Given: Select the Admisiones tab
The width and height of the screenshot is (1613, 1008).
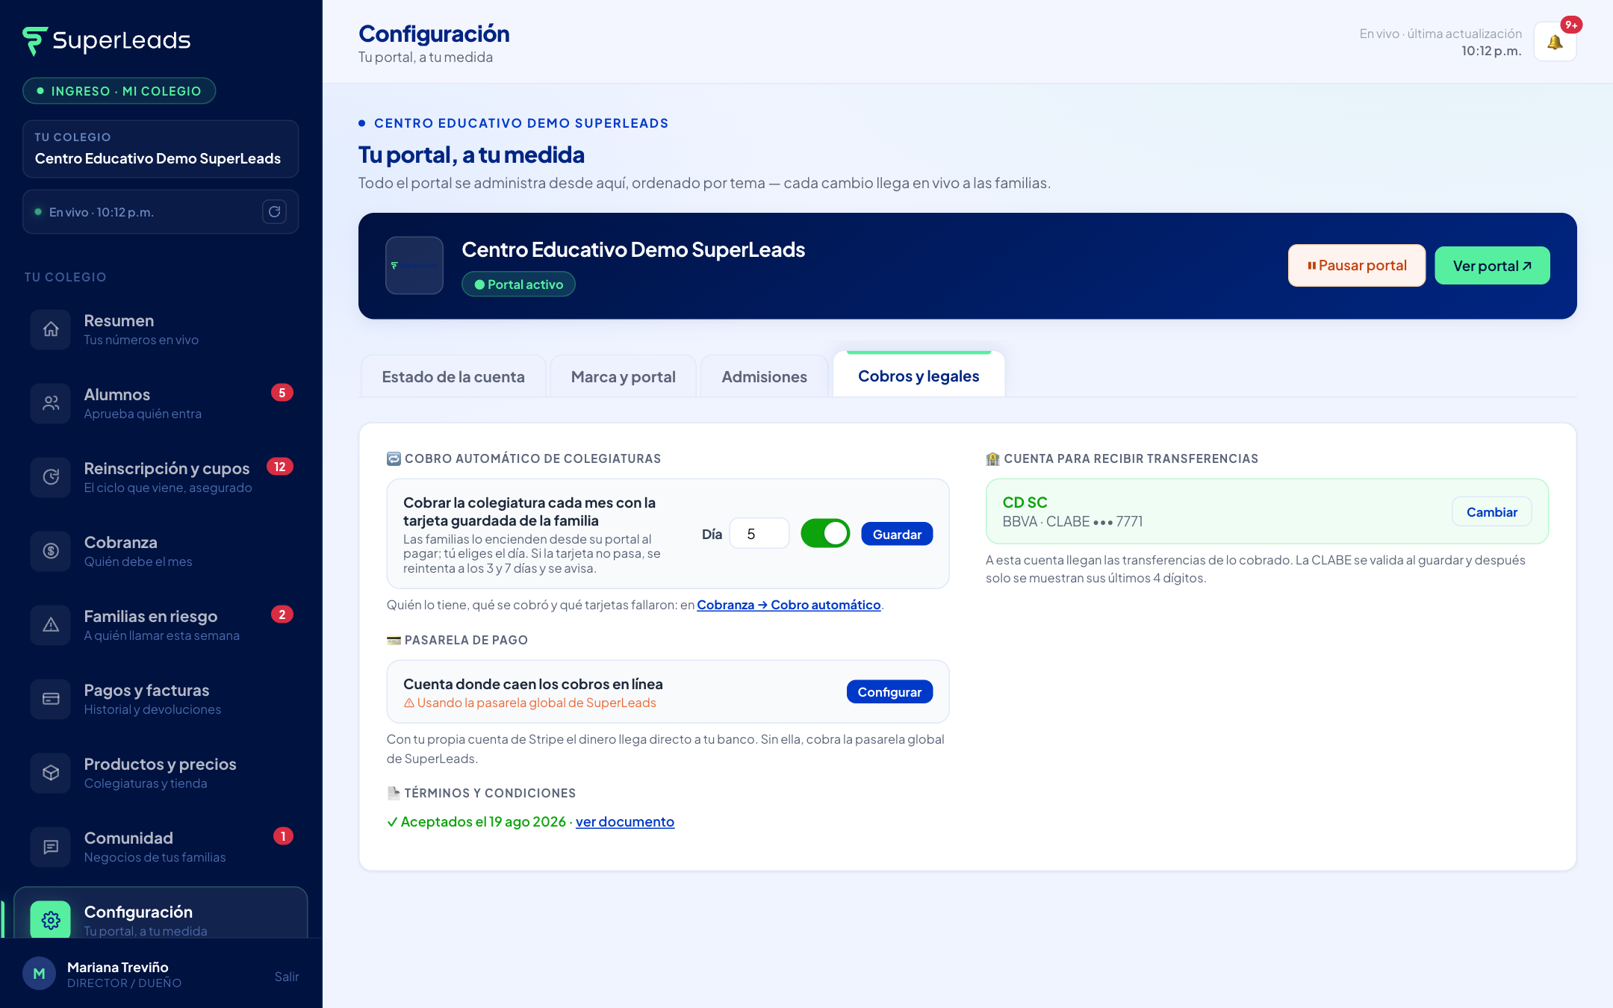Looking at the screenshot, I should point(764,376).
